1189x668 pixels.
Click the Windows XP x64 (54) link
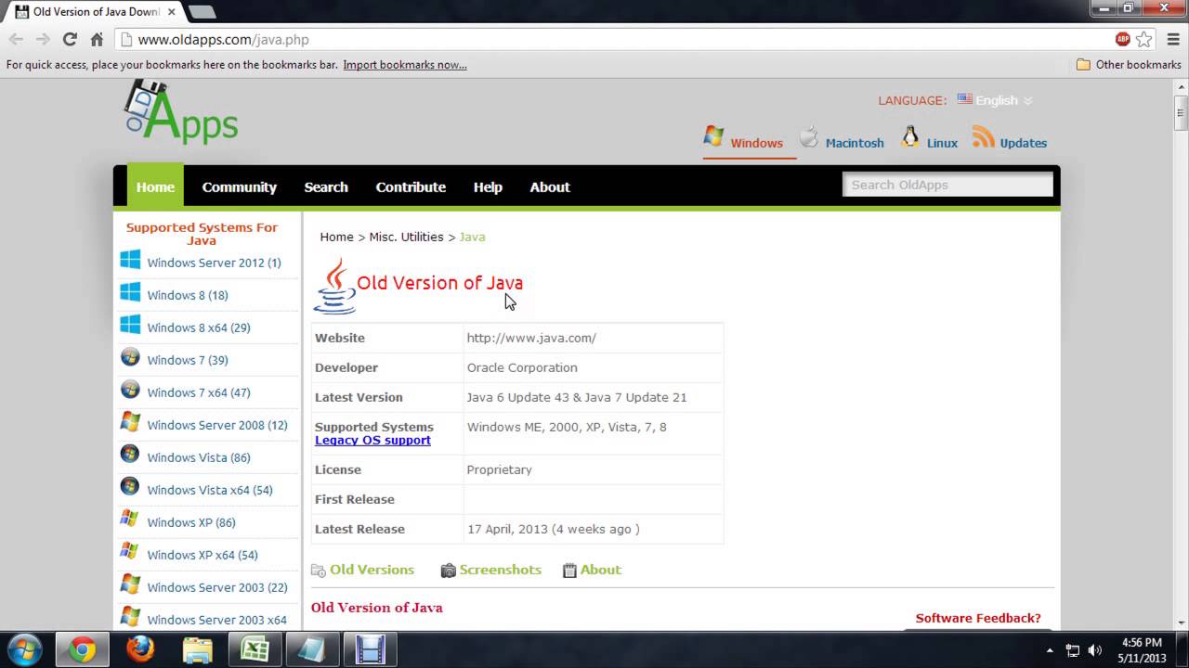click(x=203, y=555)
